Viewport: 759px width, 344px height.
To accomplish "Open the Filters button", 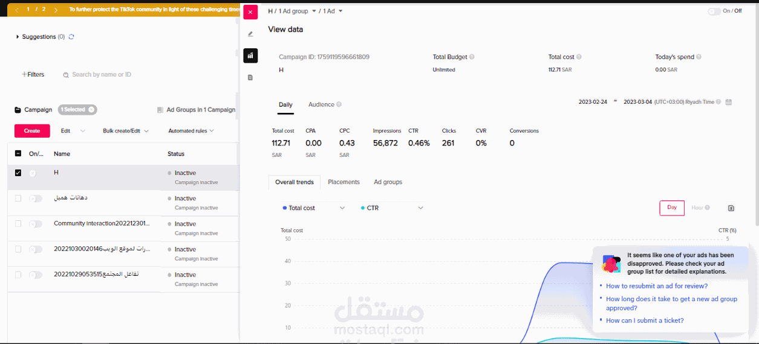I will (33, 75).
